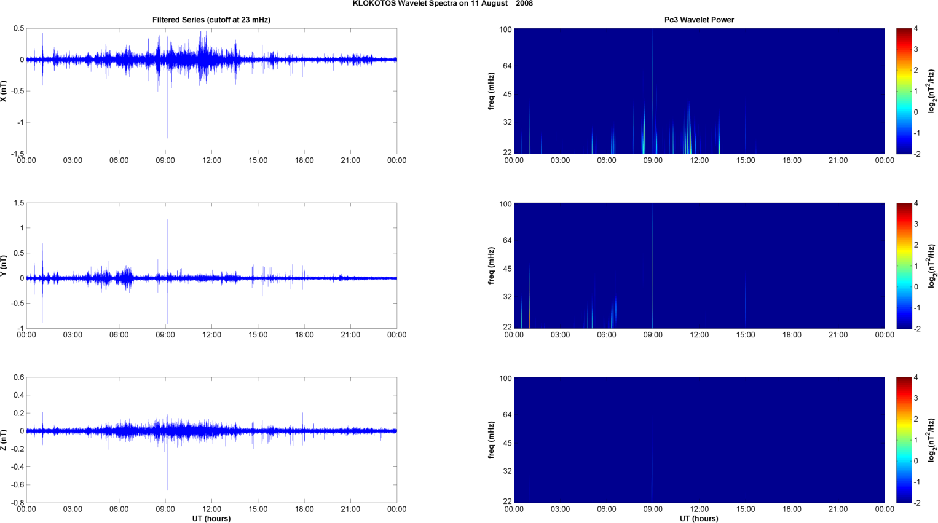938x523 pixels.
Task: Click the Y (nT) axis label
Action: click(4, 265)
